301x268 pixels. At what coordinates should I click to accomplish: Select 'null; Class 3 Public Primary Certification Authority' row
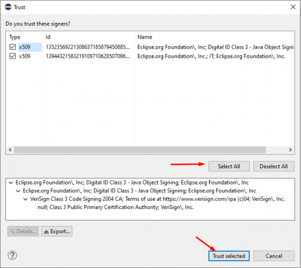point(116,207)
